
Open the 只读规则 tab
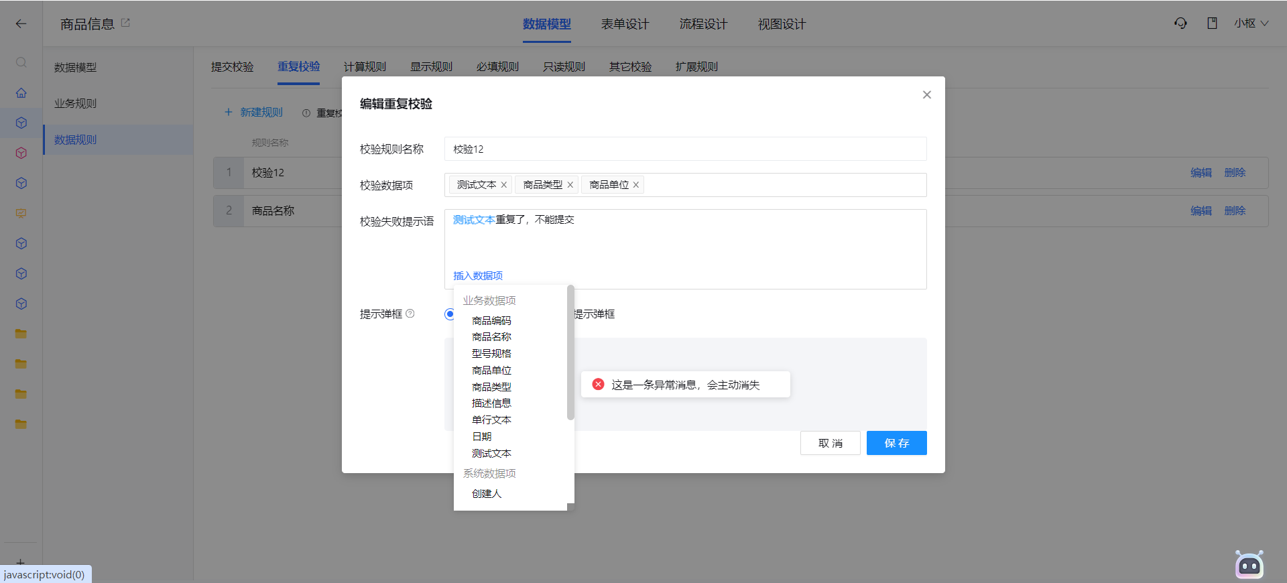564,67
